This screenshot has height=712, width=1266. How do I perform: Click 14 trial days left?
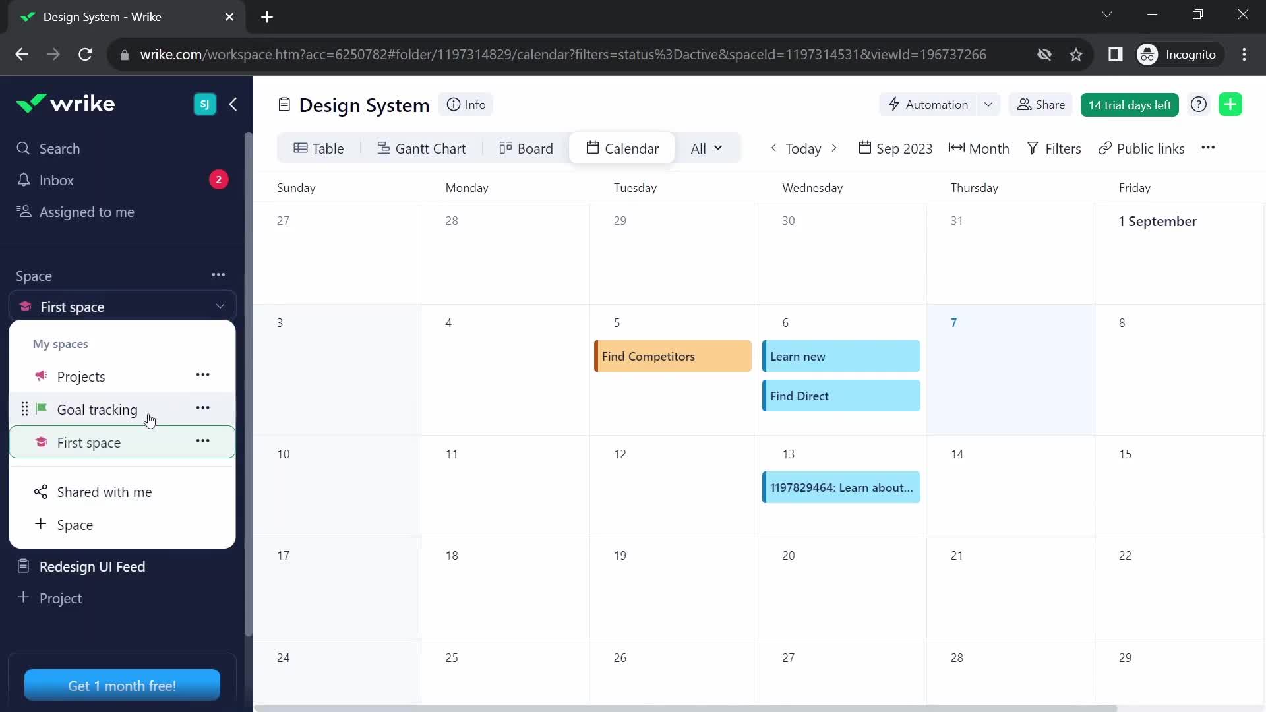click(1130, 105)
